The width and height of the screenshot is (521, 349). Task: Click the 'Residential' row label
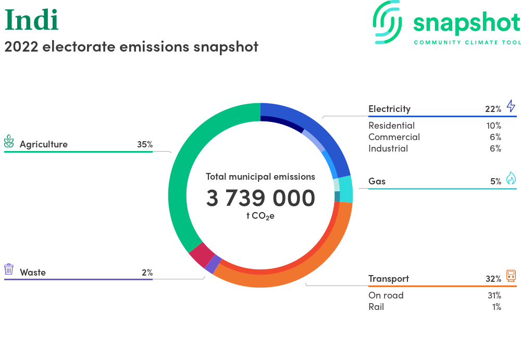click(391, 126)
